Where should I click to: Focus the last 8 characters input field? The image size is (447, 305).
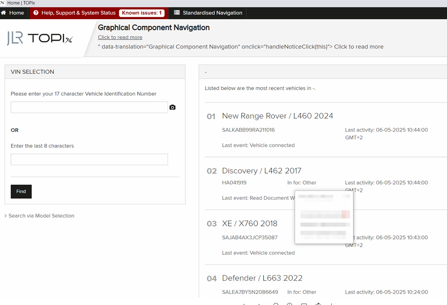[89, 159]
